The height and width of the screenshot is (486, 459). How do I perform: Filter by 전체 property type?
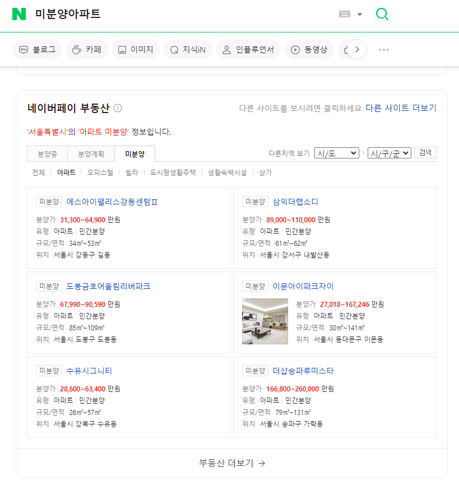coord(39,172)
